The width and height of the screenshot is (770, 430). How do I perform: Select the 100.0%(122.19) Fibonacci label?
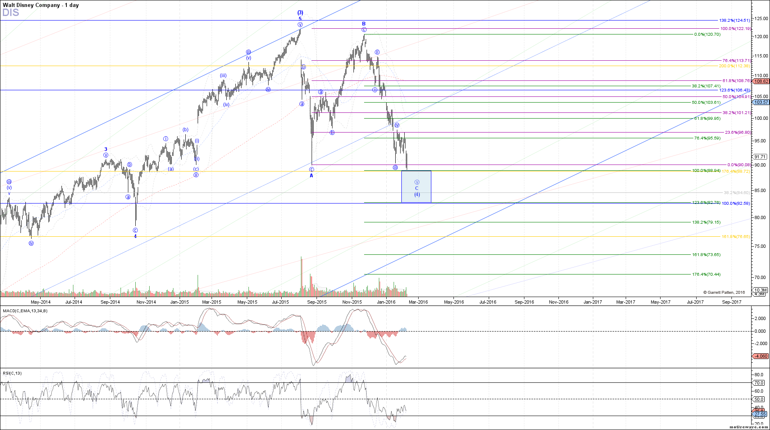pyautogui.click(x=736, y=28)
